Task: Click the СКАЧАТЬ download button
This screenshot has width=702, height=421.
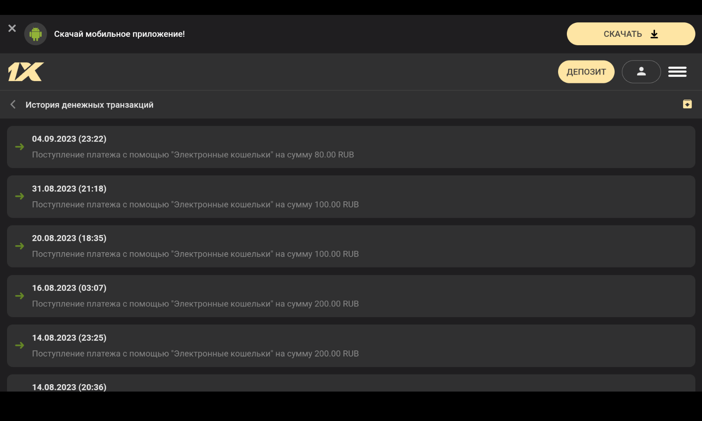Action: tap(630, 34)
